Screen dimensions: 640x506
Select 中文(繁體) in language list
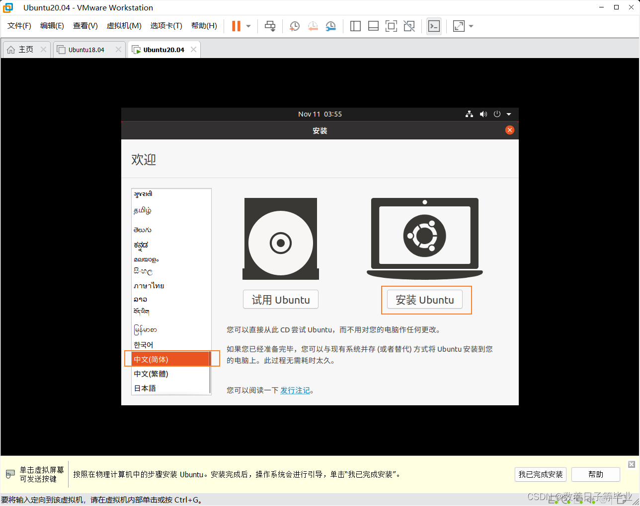tap(170, 374)
